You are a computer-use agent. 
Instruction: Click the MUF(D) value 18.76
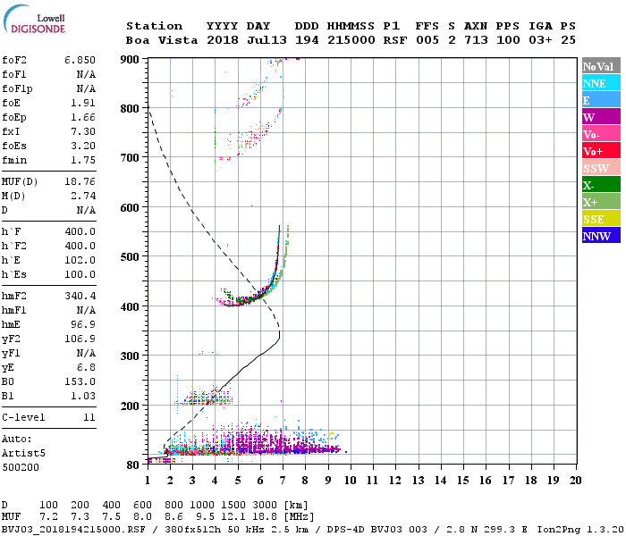80,182
